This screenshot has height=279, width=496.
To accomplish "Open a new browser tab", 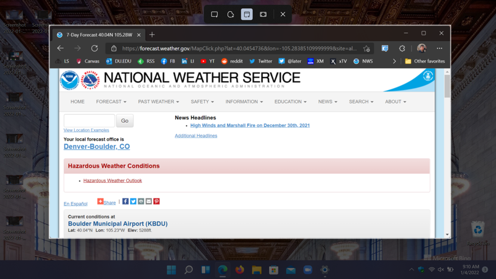I will tap(152, 35).
